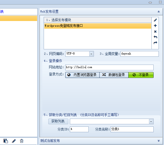Screen dimensions: 164x145
Task: Click the right-curved arrow icon beside the module list
Action: pos(155,43)
